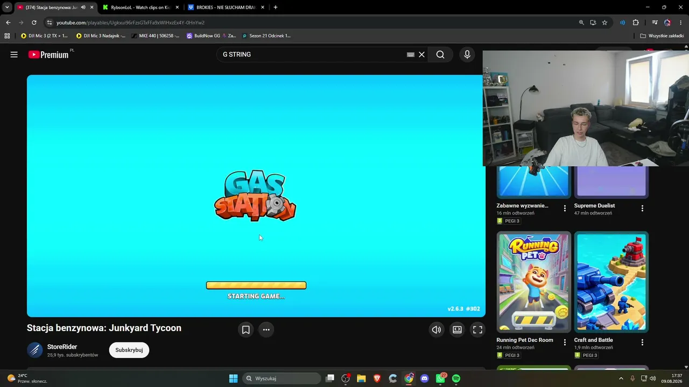This screenshot has height=387, width=689.
Task: Open the YouTube hamburger guide menu
Action: click(14, 54)
